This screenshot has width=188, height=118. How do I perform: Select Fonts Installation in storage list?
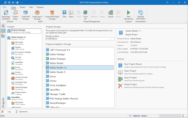click(x=80, y=85)
